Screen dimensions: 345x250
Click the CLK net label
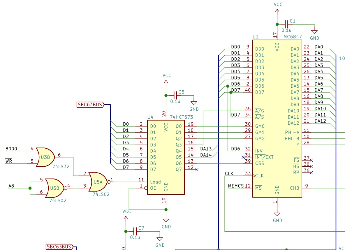(229, 173)
